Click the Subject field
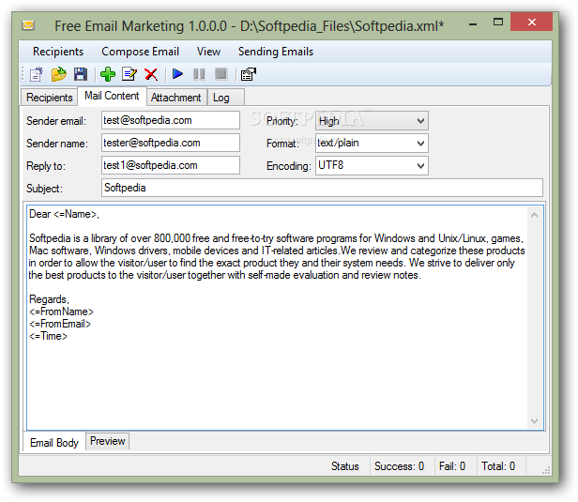Viewport: 578px width, 502px height. (322, 188)
